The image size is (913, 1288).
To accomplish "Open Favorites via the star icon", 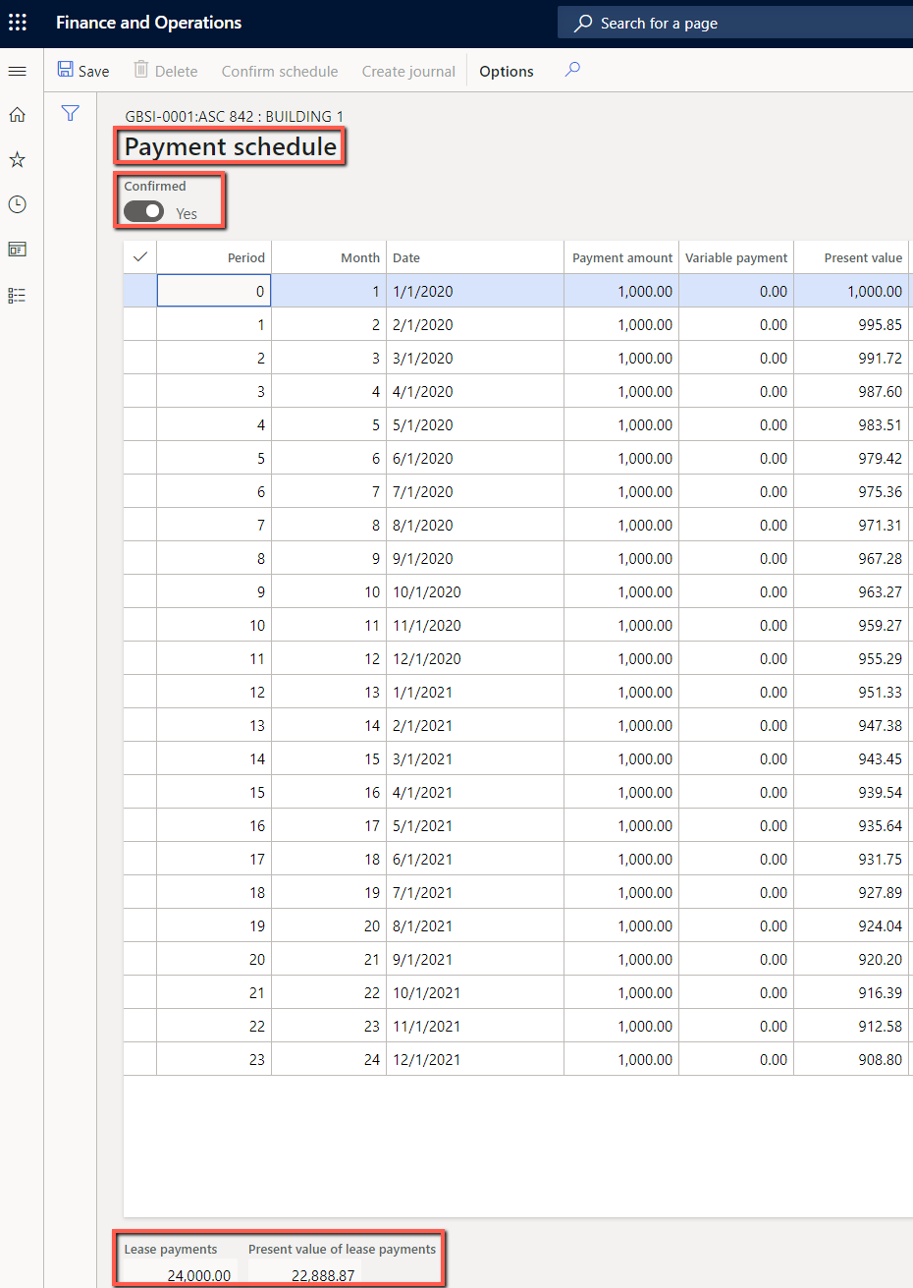I will coord(17,159).
